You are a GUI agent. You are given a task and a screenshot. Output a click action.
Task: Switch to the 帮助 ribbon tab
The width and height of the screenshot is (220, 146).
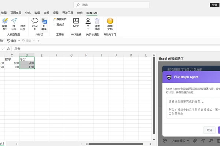(80, 13)
